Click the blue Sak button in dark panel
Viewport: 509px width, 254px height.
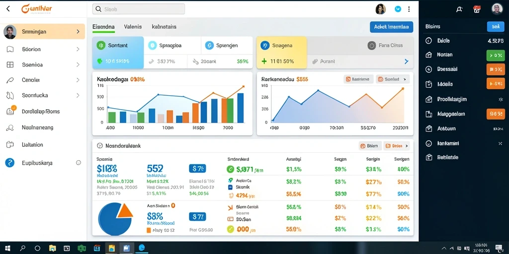tap(496, 27)
